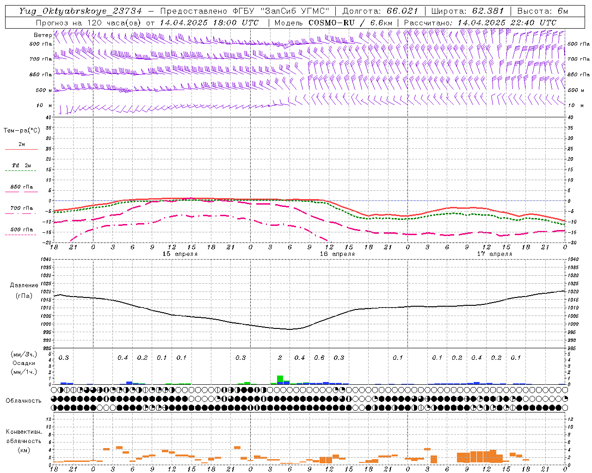Click the tallest green precipitation bar
592x473 pixels.
pyautogui.click(x=280, y=379)
